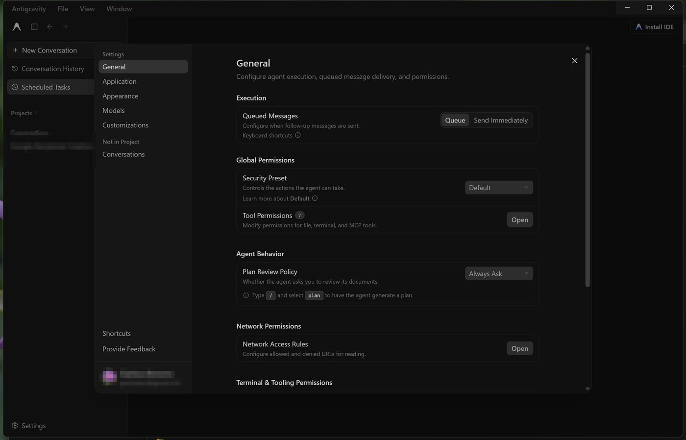Click the Plan Review Policy label
This screenshot has height=440, width=686.
270,271
